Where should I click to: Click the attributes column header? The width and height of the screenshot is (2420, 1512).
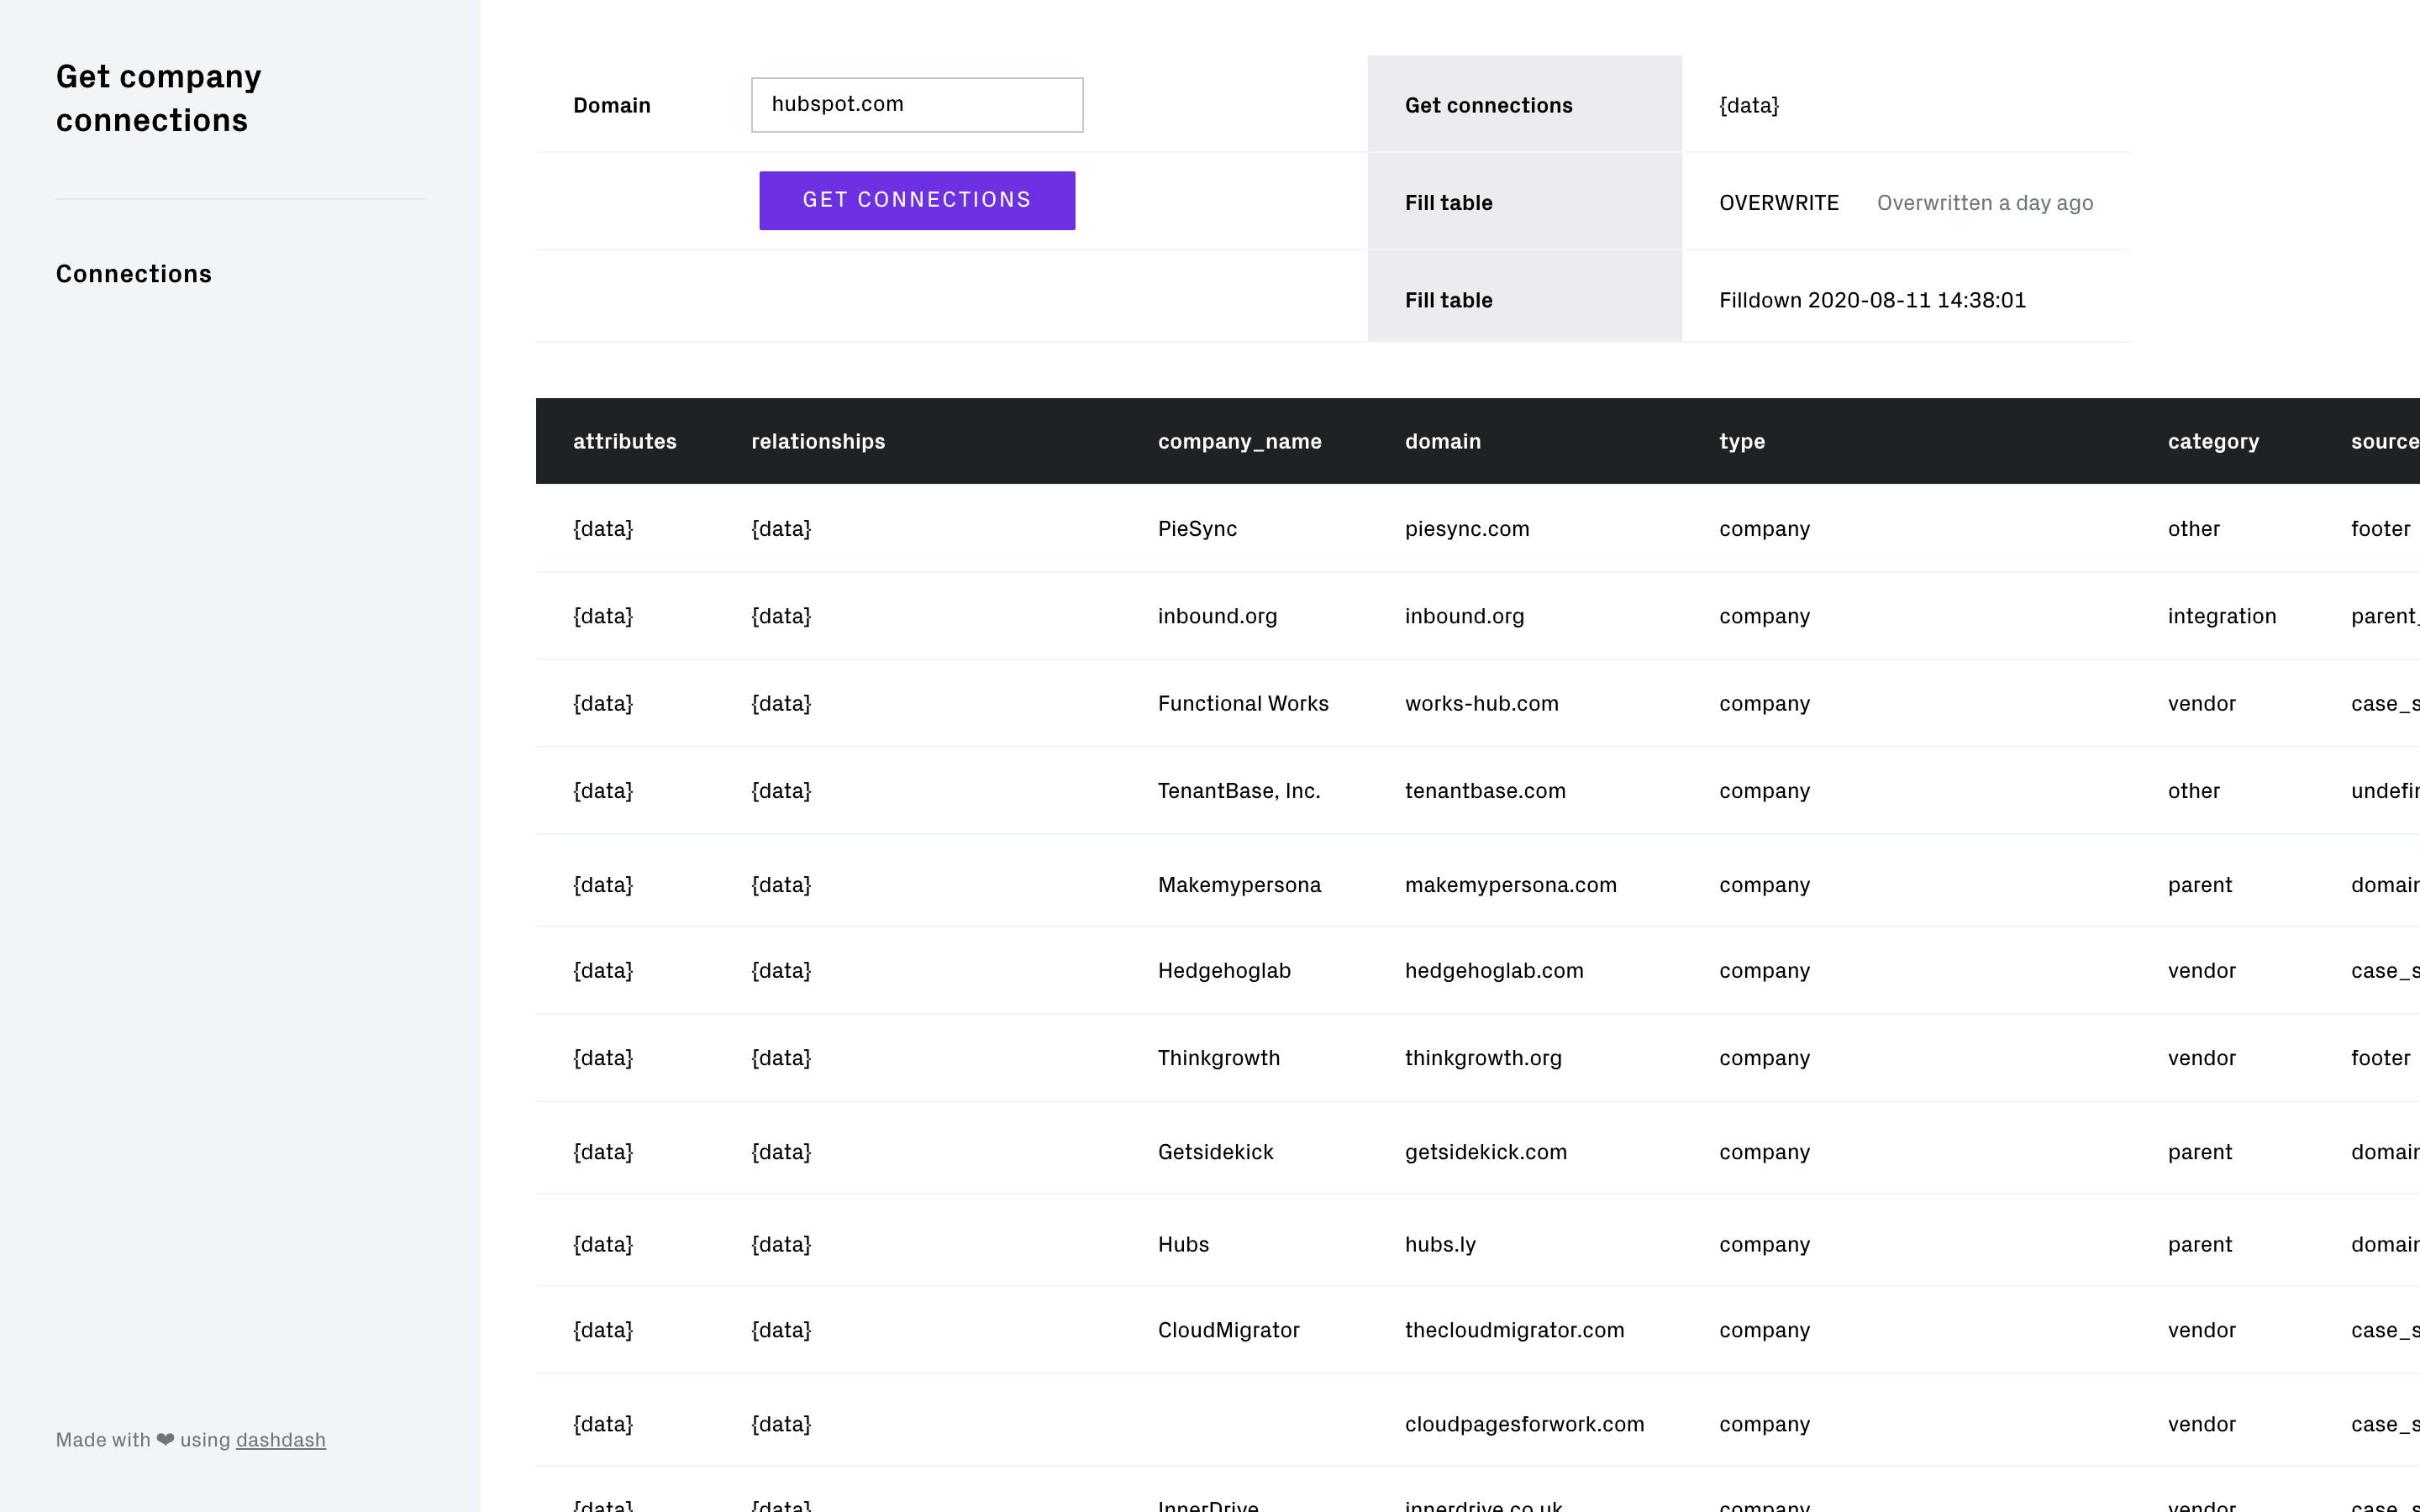point(625,441)
